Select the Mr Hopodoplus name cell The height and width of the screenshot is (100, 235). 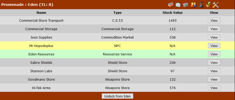point(41,46)
